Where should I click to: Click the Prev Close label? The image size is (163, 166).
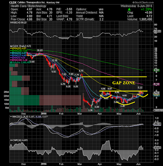[18, 20]
